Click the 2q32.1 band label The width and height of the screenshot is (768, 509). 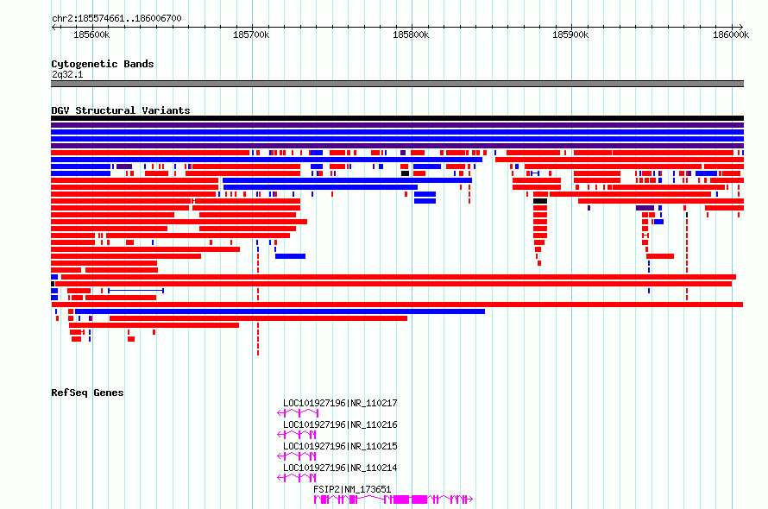[67, 74]
